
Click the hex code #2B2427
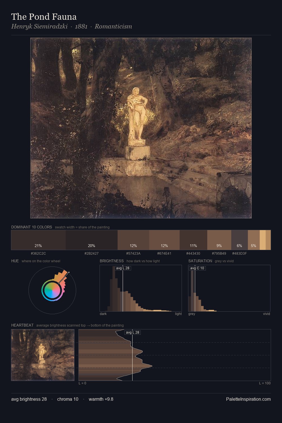(92, 254)
